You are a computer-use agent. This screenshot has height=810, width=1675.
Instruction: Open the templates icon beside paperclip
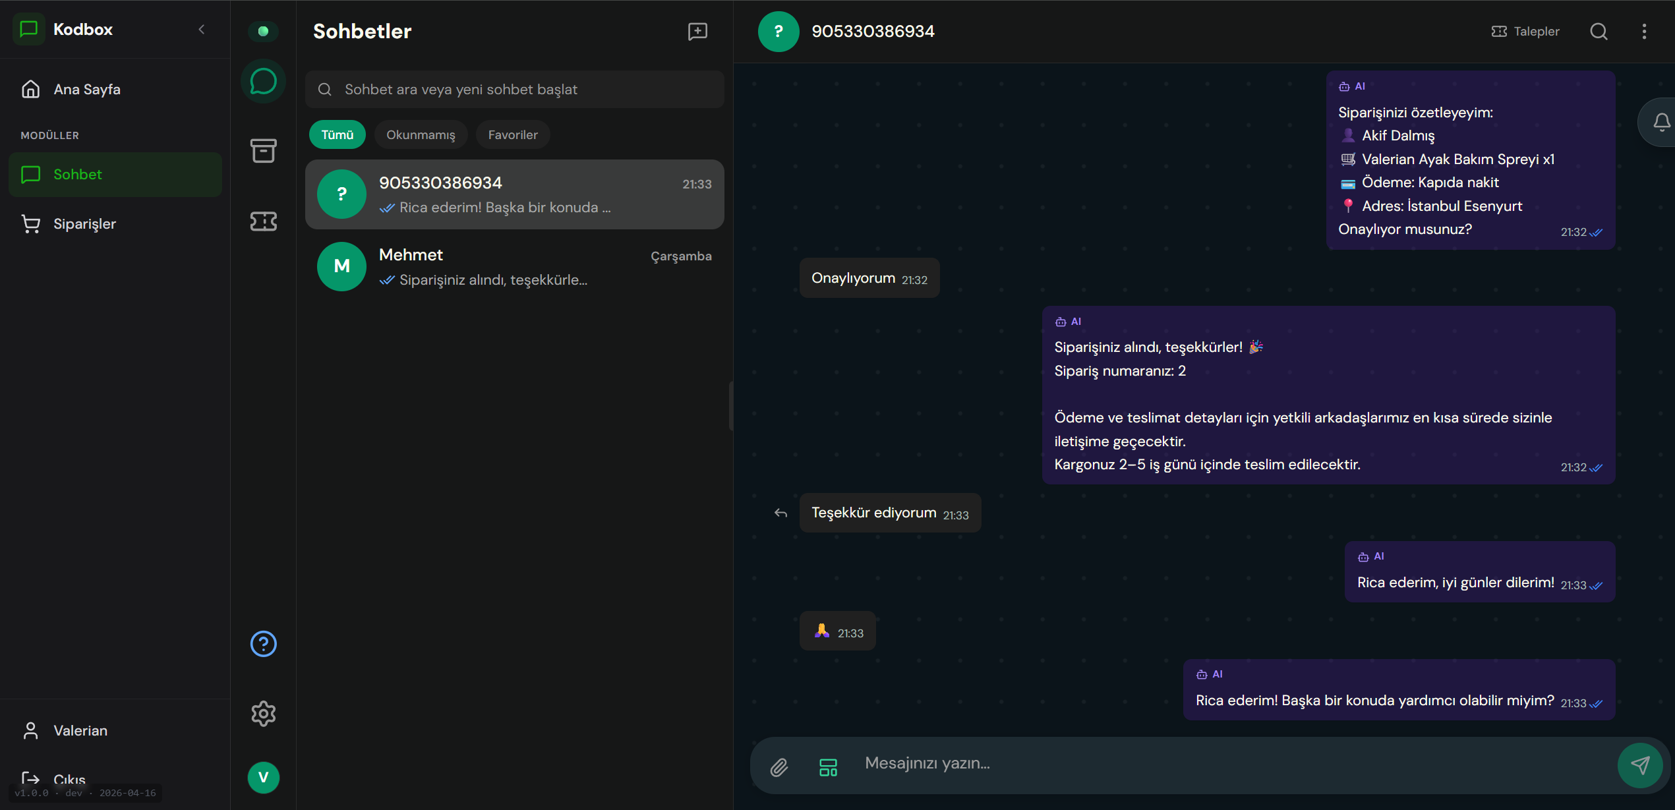pyautogui.click(x=828, y=767)
